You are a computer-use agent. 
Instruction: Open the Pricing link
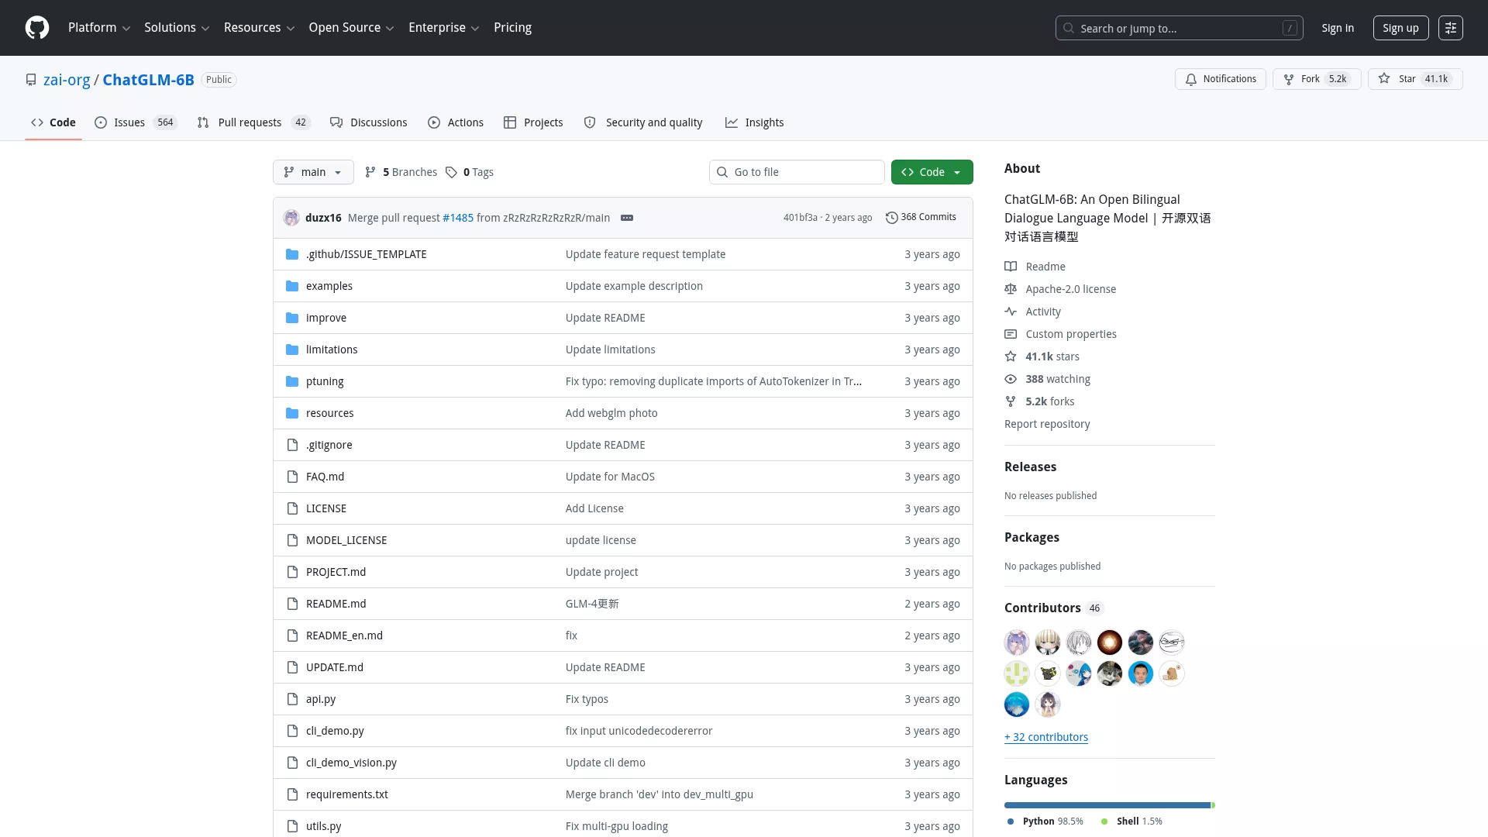click(512, 28)
